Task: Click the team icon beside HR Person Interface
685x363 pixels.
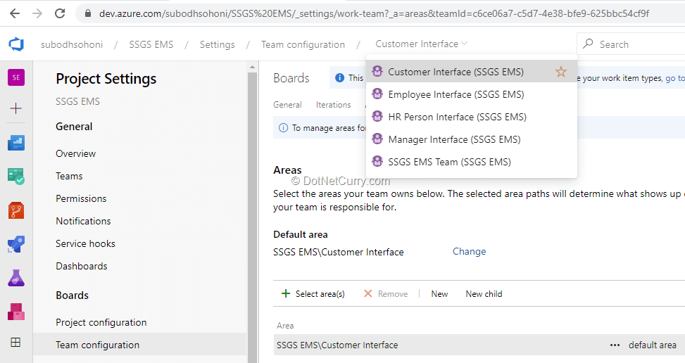Action: 377,117
